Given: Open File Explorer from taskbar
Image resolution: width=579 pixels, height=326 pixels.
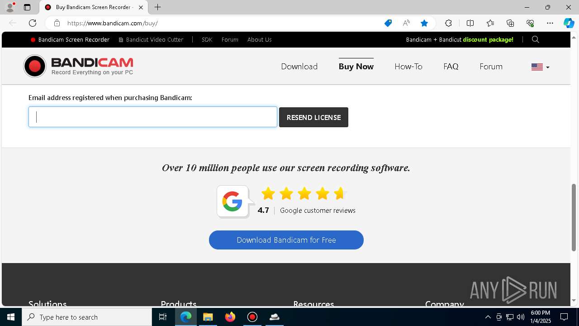Looking at the screenshot, I should (208, 317).
